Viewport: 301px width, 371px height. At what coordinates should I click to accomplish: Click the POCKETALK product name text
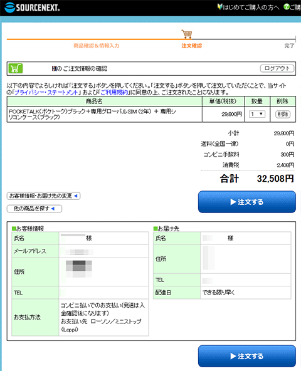tap(92, 114)
